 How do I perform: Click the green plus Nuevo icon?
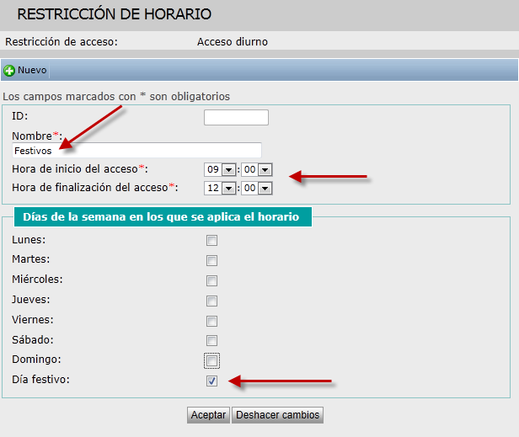[x=9, y=71]
